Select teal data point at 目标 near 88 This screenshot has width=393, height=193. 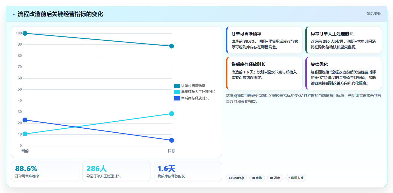172,46
